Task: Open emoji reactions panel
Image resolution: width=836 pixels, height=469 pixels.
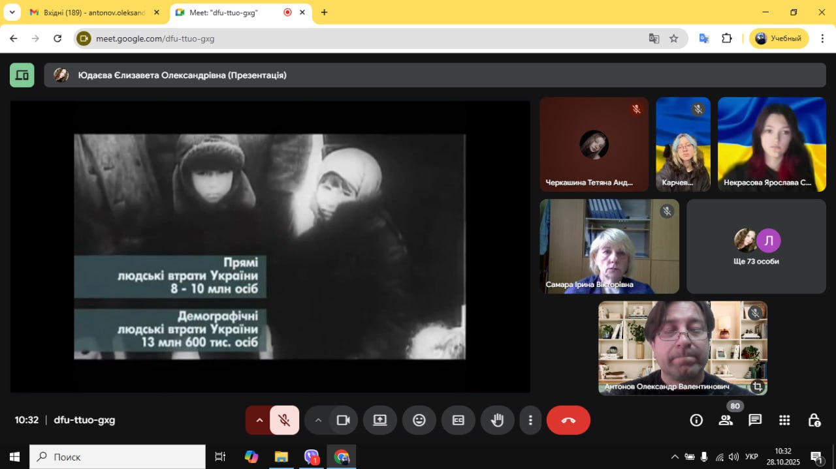Action: tap(419, 420)
